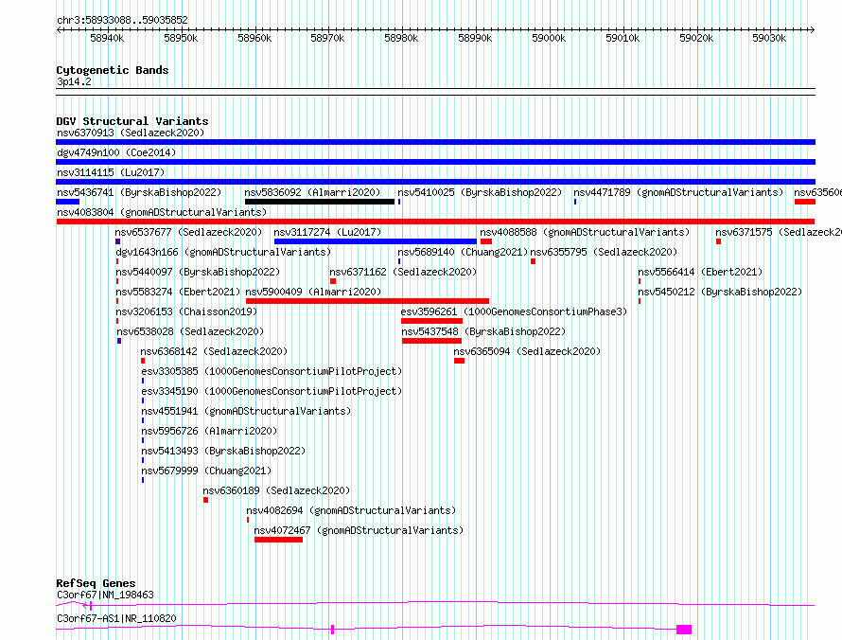842x640 pixels.
Task: Click nsv5679999 (Chuang2021) label
Action: tap(207, 471)
